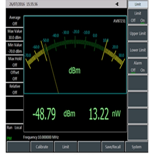Click the Frequency 10.000000 MHz readout
This screenshot has height=155, width=155.
[x=41, y=137]
